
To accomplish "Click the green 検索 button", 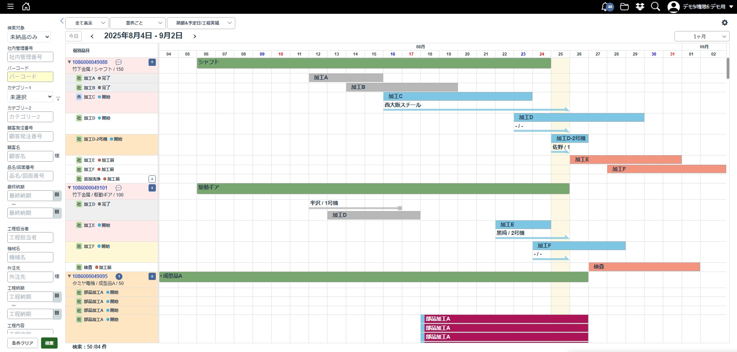I will click(49, 343).
